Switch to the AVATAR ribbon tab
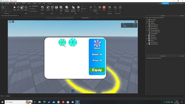The width and height of the screenshot is (185, 104). coord(35,3)
